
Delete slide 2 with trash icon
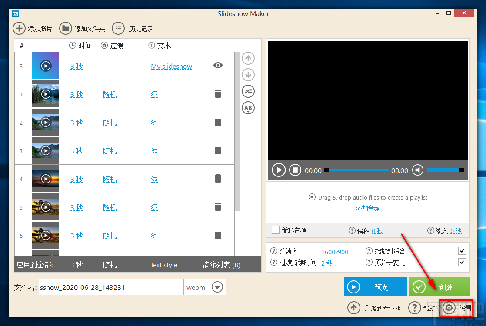218,122
